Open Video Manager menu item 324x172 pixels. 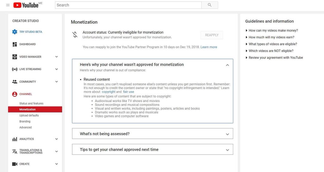30,57
